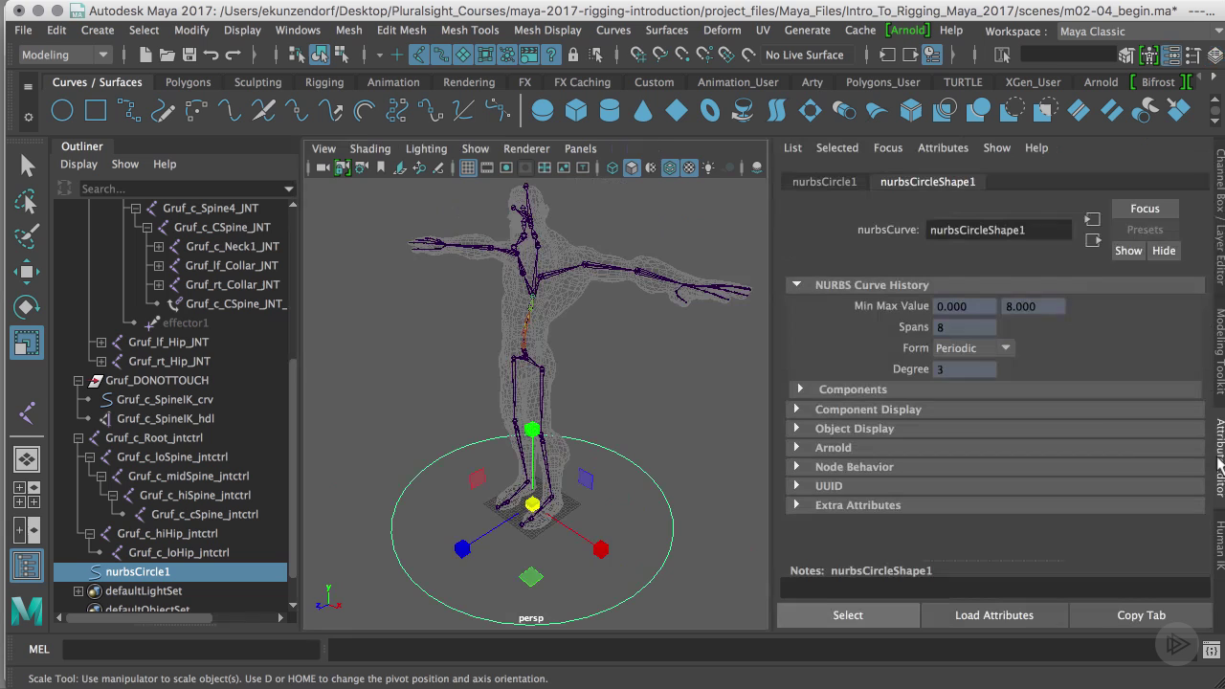Click the Load Attributes button
1225x689 pixels.
(x=994, y=615)
